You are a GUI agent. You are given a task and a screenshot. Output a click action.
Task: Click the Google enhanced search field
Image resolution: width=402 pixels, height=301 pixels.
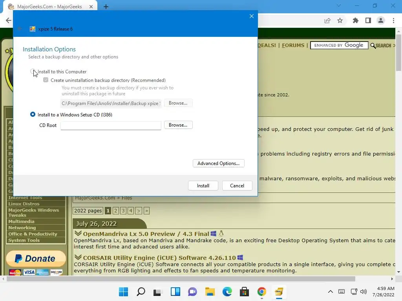pyautogui.click(x=339, y=45)
